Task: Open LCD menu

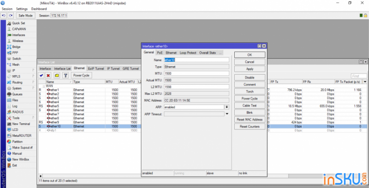Action: tap(15, 129)
